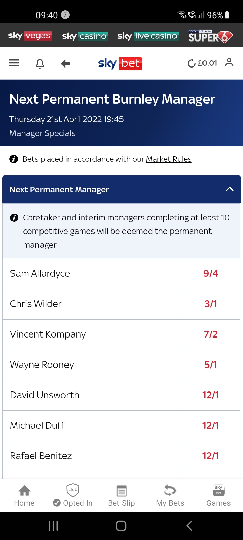Open the account profile icon
The height and width of the screenshot is (540, 243).
tap(229, 63)
